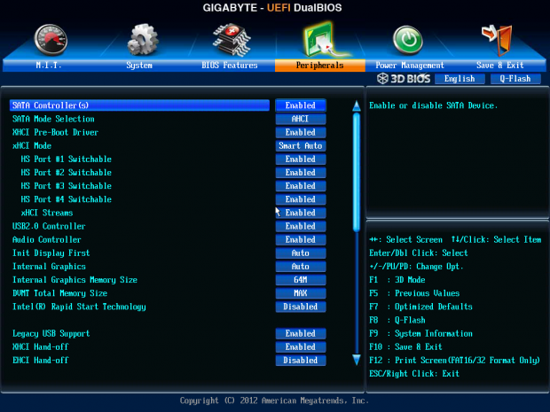The height and width of the screenshot is (412, 550).
Task: Toggle HS Port #1 Switchable value
Action: coord(301,159)
